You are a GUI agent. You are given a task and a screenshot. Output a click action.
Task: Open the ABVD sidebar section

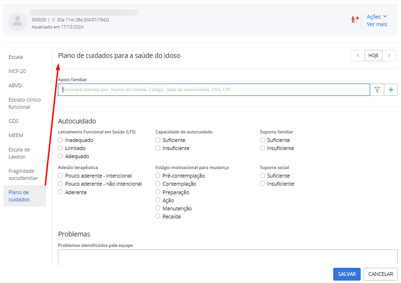click(x=15, y=85)
